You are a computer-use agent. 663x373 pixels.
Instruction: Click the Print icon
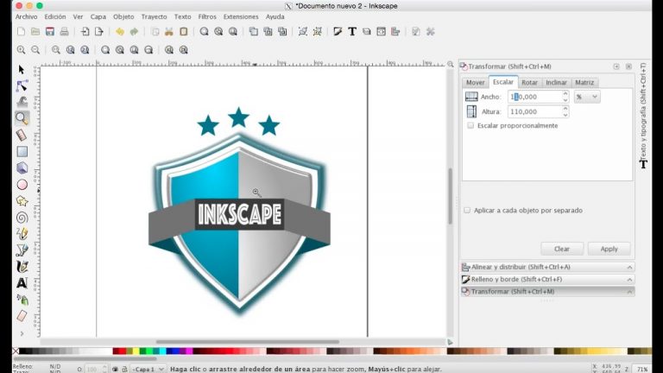pos(64,32)
